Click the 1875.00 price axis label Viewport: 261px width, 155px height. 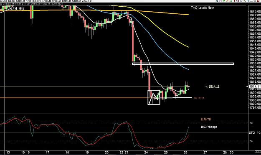pos(255,11)
